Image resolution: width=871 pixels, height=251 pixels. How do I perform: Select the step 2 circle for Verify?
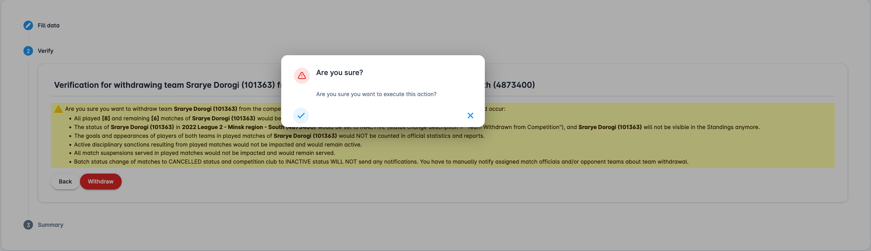[28, 51]
